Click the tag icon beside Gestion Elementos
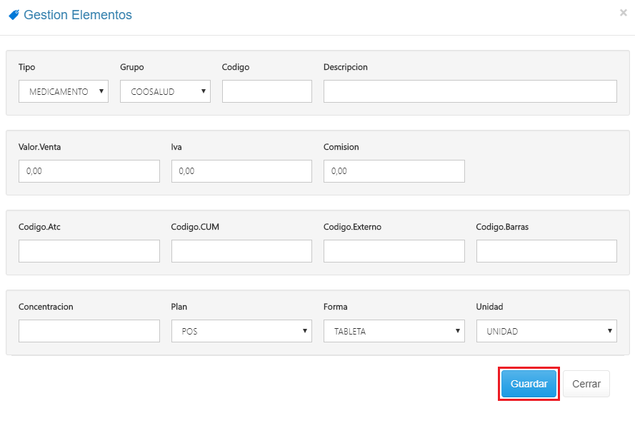This screenshot has height=423, width=635. click(14, 15)
